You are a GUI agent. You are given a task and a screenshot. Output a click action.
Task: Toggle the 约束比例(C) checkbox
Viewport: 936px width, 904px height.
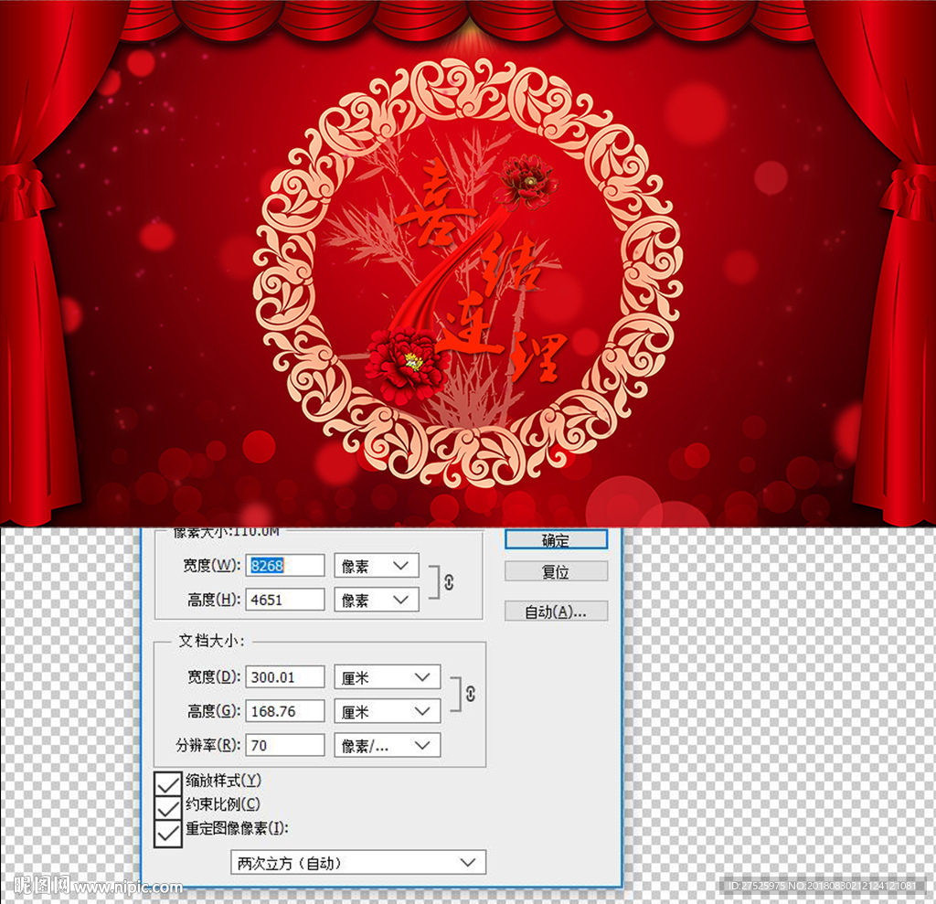coord(168,808)
